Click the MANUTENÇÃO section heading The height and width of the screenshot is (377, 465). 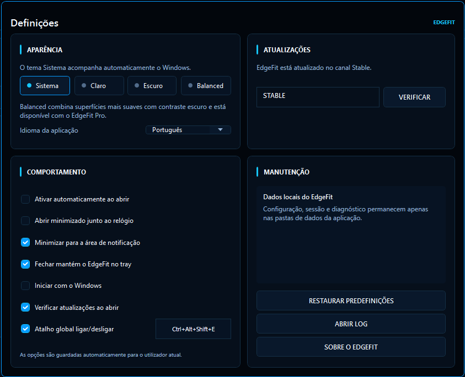click(x=286, y=172)
